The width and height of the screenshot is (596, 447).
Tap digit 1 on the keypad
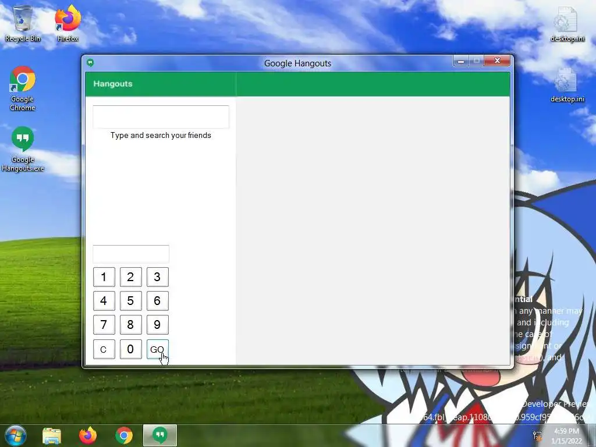[x=104, y=276]
